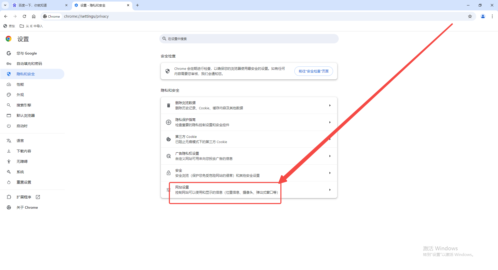
Task: Click the wrench system icon
Action: (9, 172)
